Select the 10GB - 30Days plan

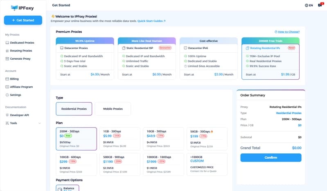coord(164,139)
